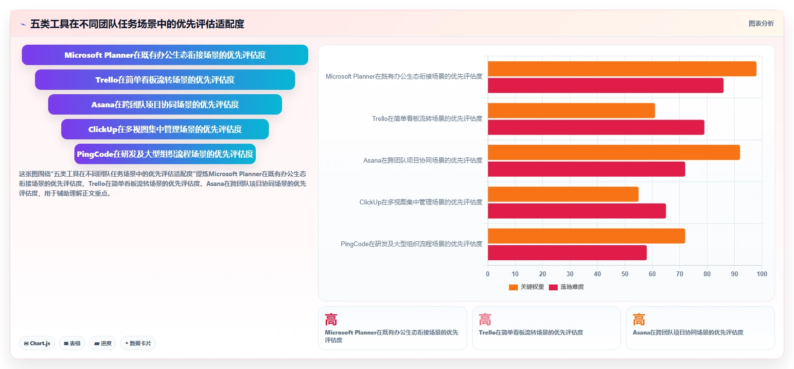The image size is (794, 369).
Task: Click the orange bar for PingCode
Action: tap(586, 236)
